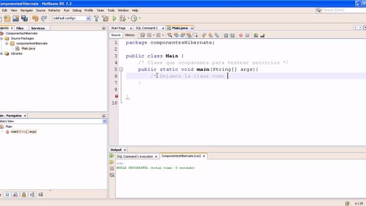Click the Build Project hammer icon
Screen dimensions: 366x206
coord(97,18)
